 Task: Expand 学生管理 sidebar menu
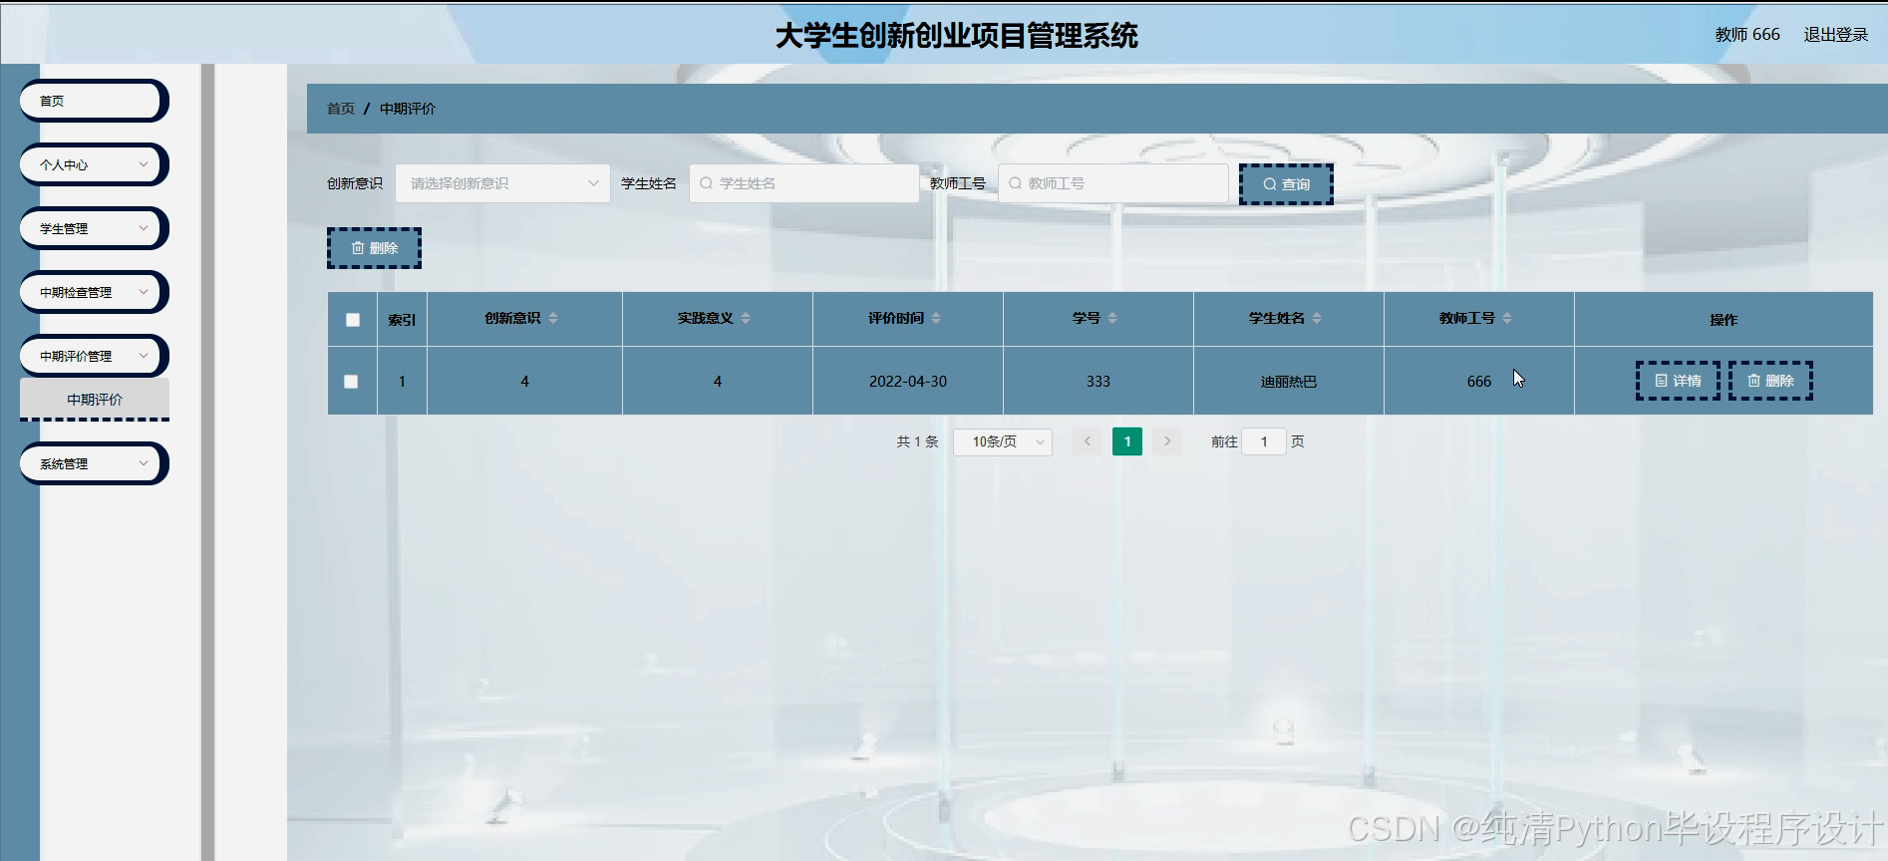click(94, 228)
